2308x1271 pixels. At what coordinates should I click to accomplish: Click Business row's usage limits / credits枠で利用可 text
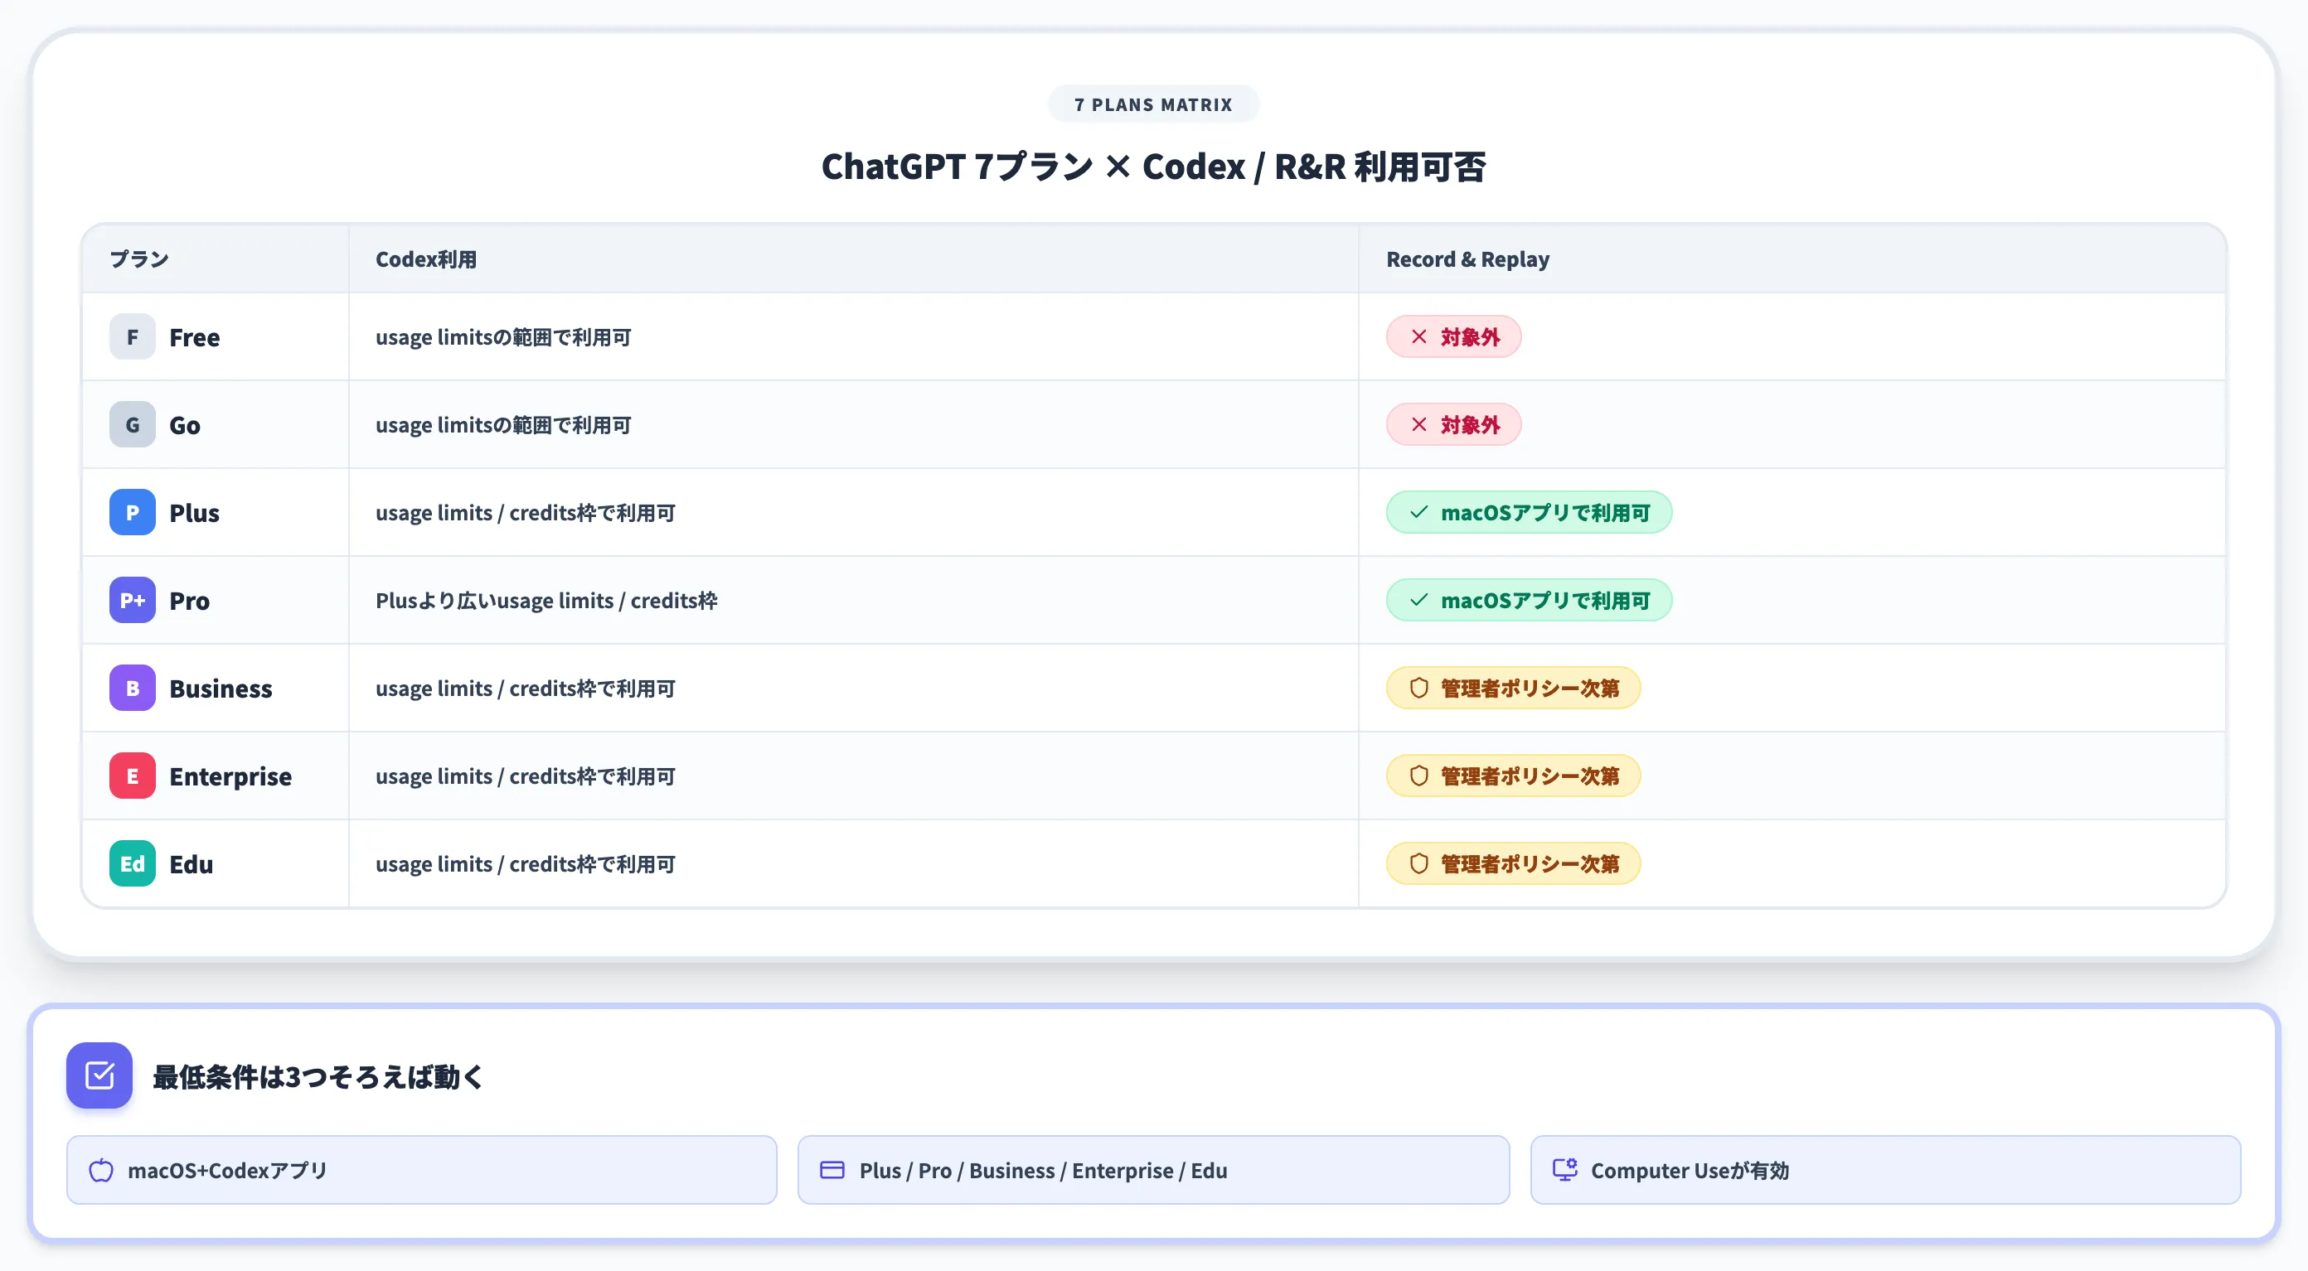tap(525, 689)
